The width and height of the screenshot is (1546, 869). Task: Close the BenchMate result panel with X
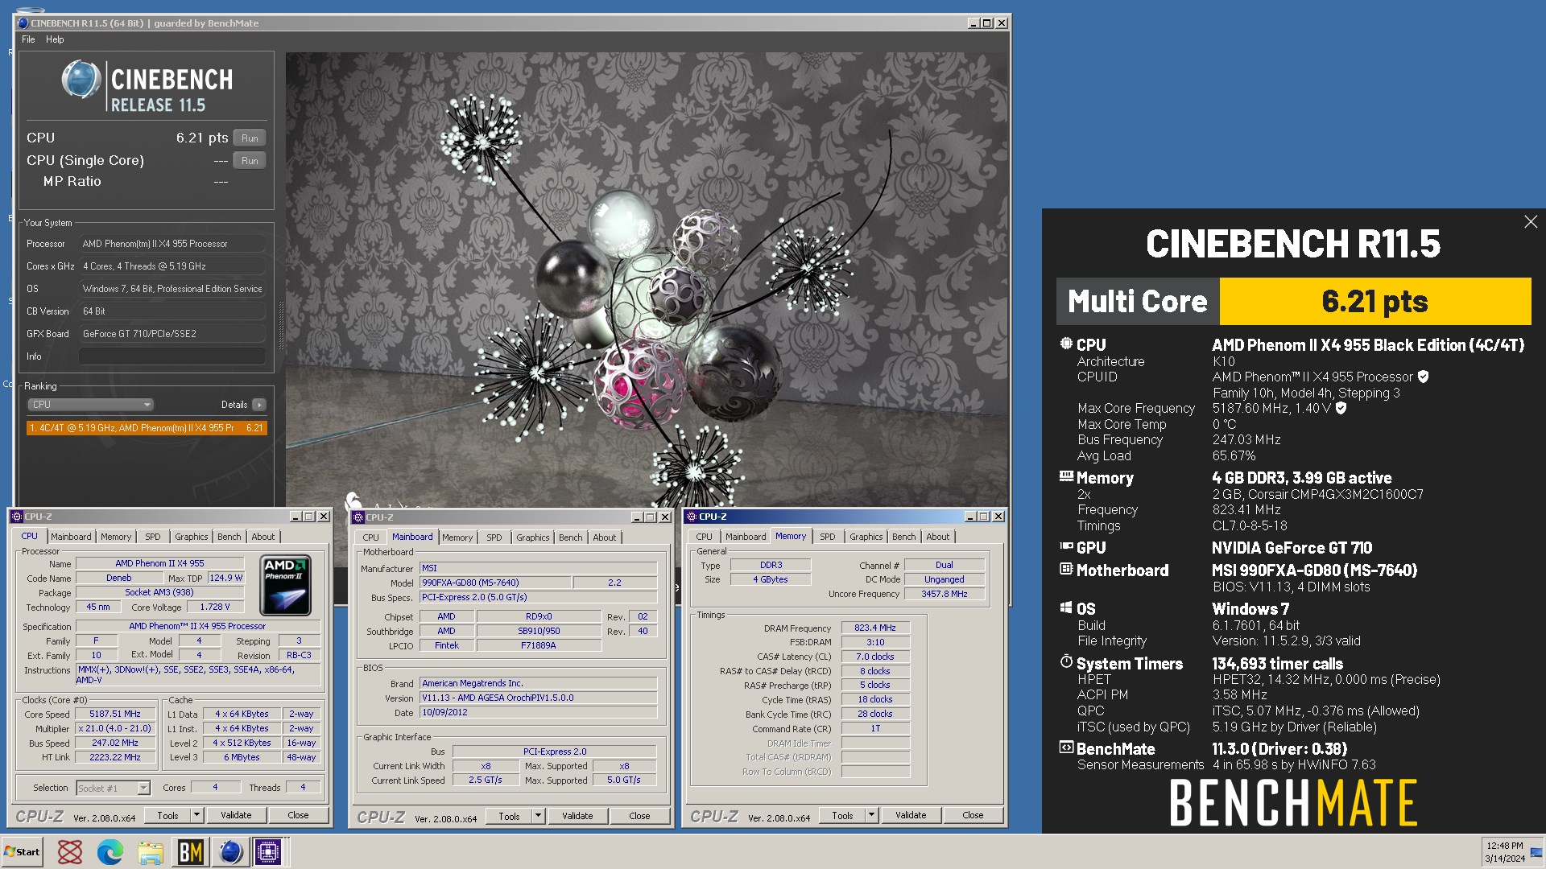pos(1531,221)
